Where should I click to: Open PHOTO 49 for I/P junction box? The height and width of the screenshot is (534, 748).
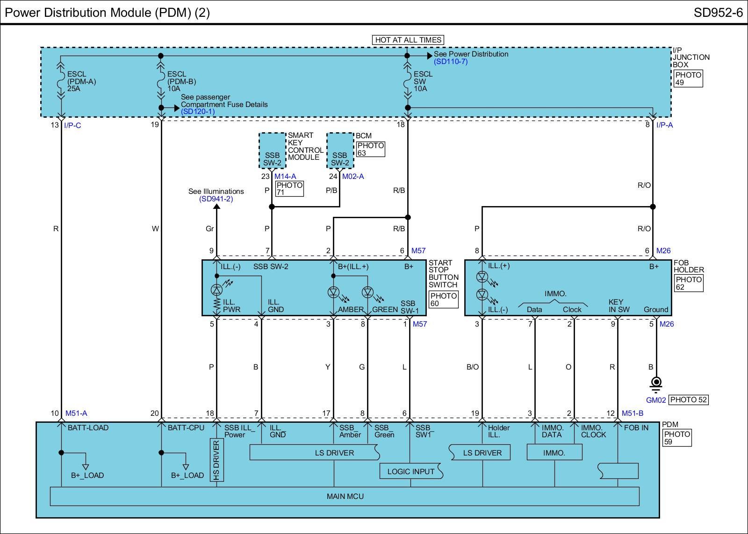688,78
